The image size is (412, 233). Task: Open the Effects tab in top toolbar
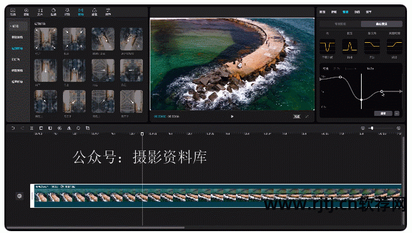[x=67, y=12]
